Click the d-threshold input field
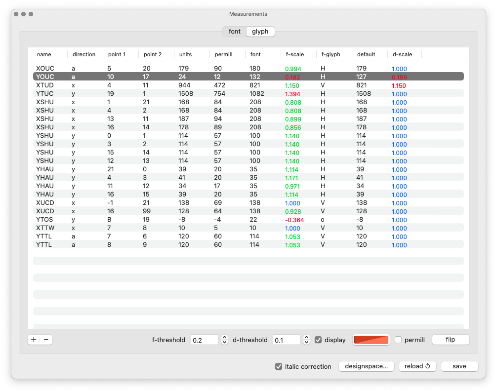The height and width of the screenshot is (392, 497). [x=287, y=340]
